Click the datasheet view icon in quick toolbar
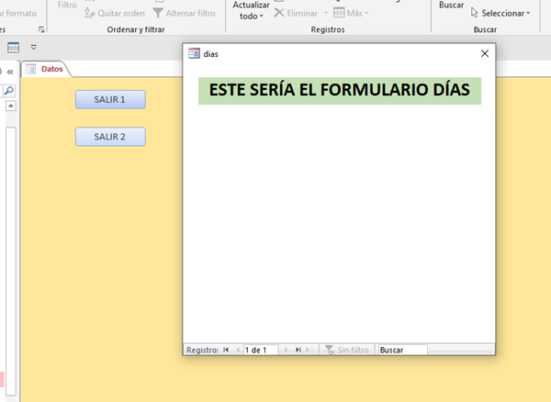551x402 pixels. coord(14,47)
